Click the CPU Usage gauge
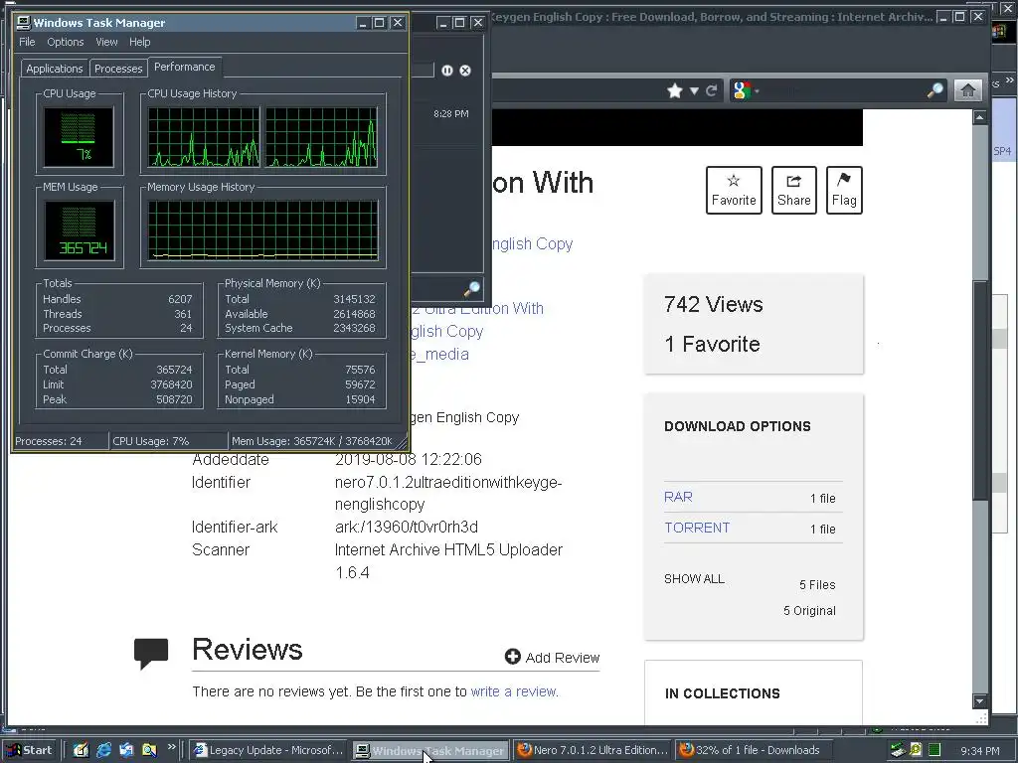Image resolution: width=1018 pixels, height=763 pixels. point(79,137)
